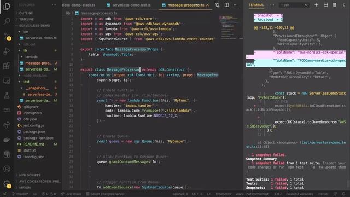The image size is (350, 197).
Task: Split the editor with split icon
Action: point(226,5)
